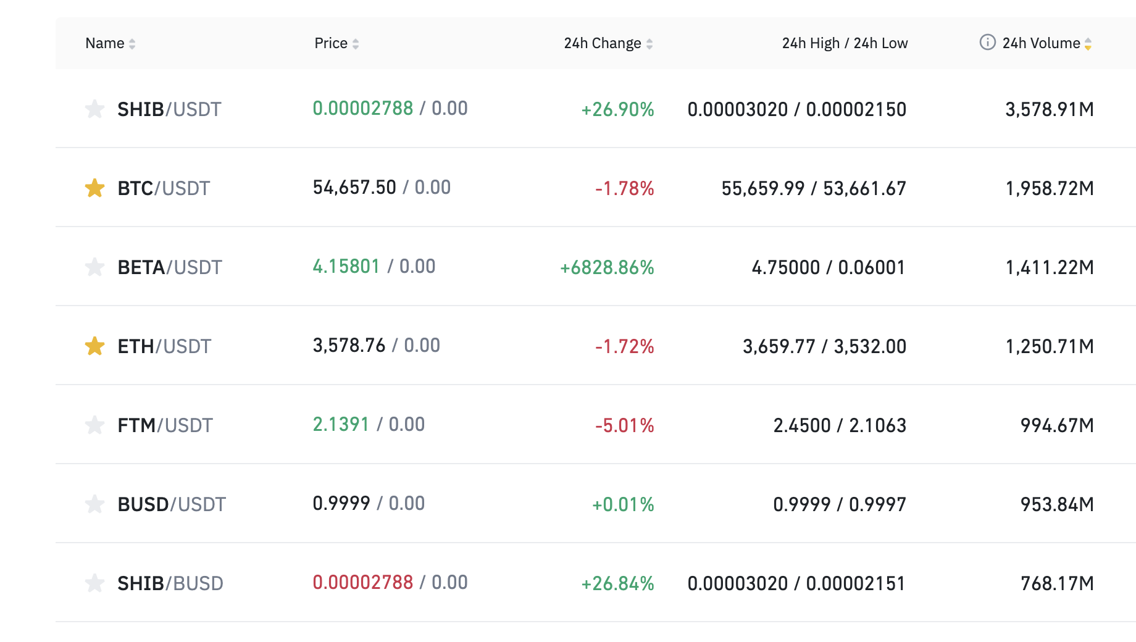
Task: Favorite the BUSD/USDT pair star
Action: click(94, 504)
